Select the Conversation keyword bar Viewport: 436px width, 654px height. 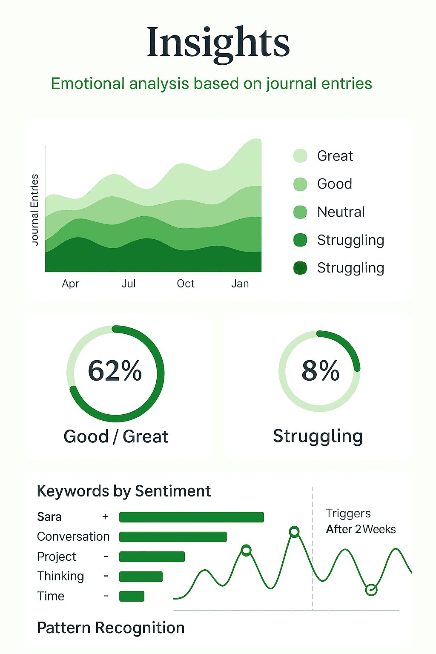tap(173, 536)
